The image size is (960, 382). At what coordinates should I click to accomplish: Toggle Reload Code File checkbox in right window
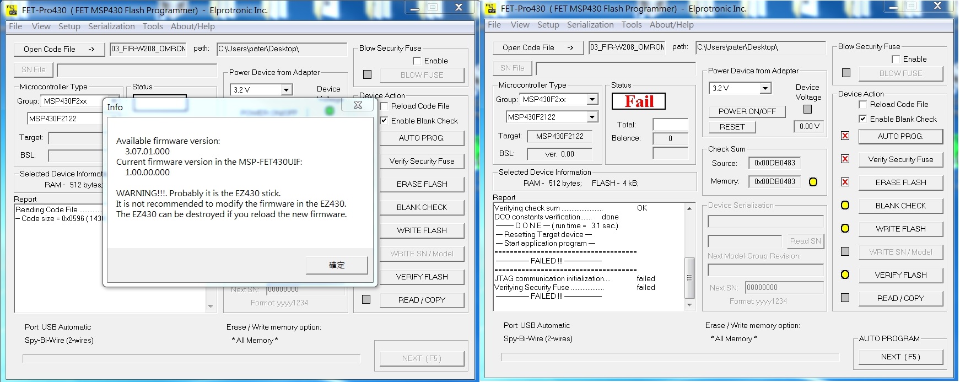tap(862, 104)
